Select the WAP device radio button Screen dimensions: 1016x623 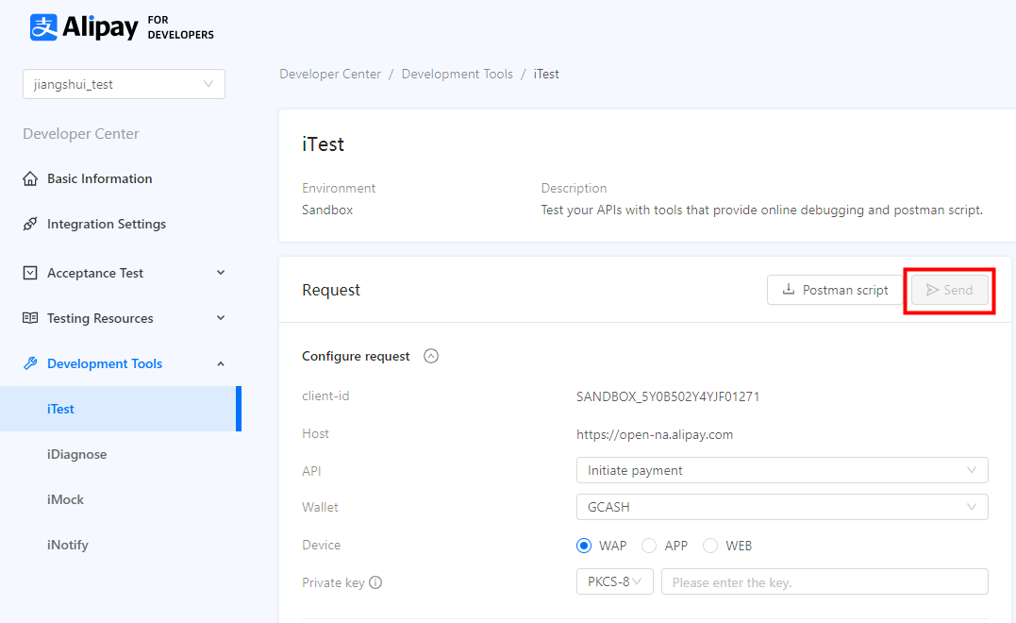[x=584, y=546]
